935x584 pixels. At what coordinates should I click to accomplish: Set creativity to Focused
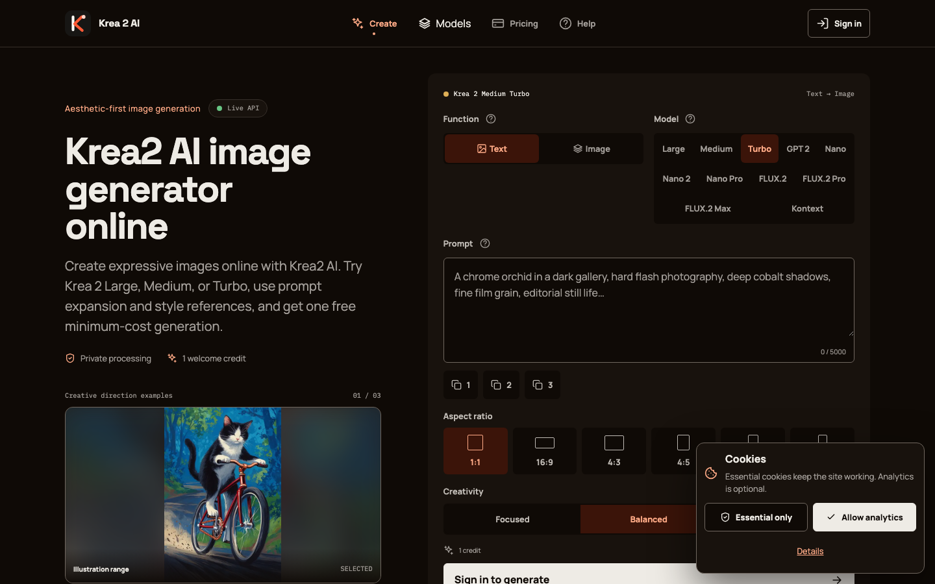tap(512, 519)
